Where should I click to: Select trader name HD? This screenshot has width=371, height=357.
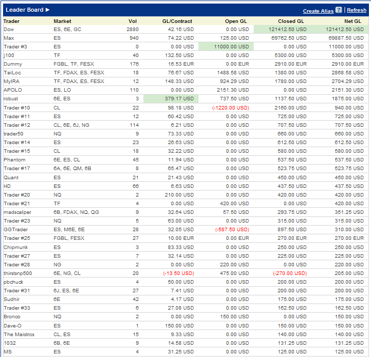click(7, 186)
